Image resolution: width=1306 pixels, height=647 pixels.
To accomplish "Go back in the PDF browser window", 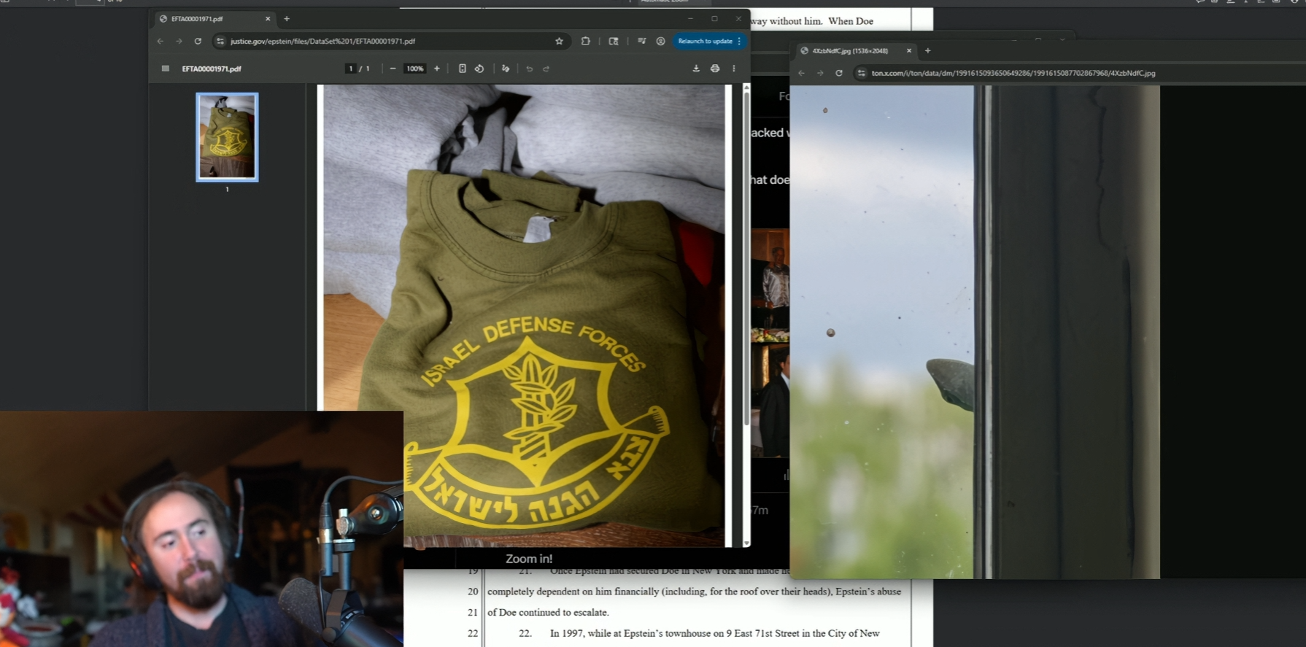I will 161,42.
